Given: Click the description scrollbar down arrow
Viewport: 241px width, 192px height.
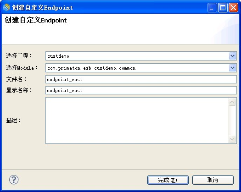Looking at the screenshot, I should [x=232, y=139].
